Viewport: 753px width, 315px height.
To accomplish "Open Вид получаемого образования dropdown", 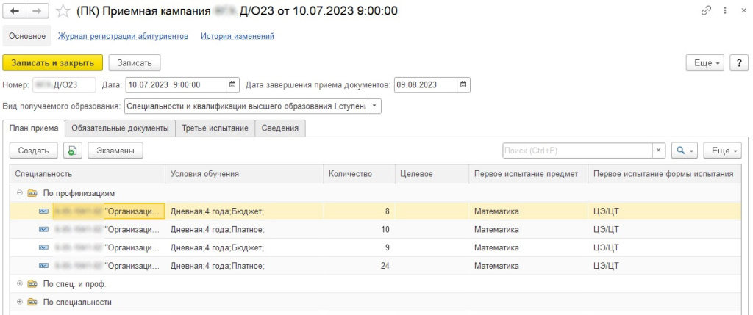I will click(x=375, y=106).
